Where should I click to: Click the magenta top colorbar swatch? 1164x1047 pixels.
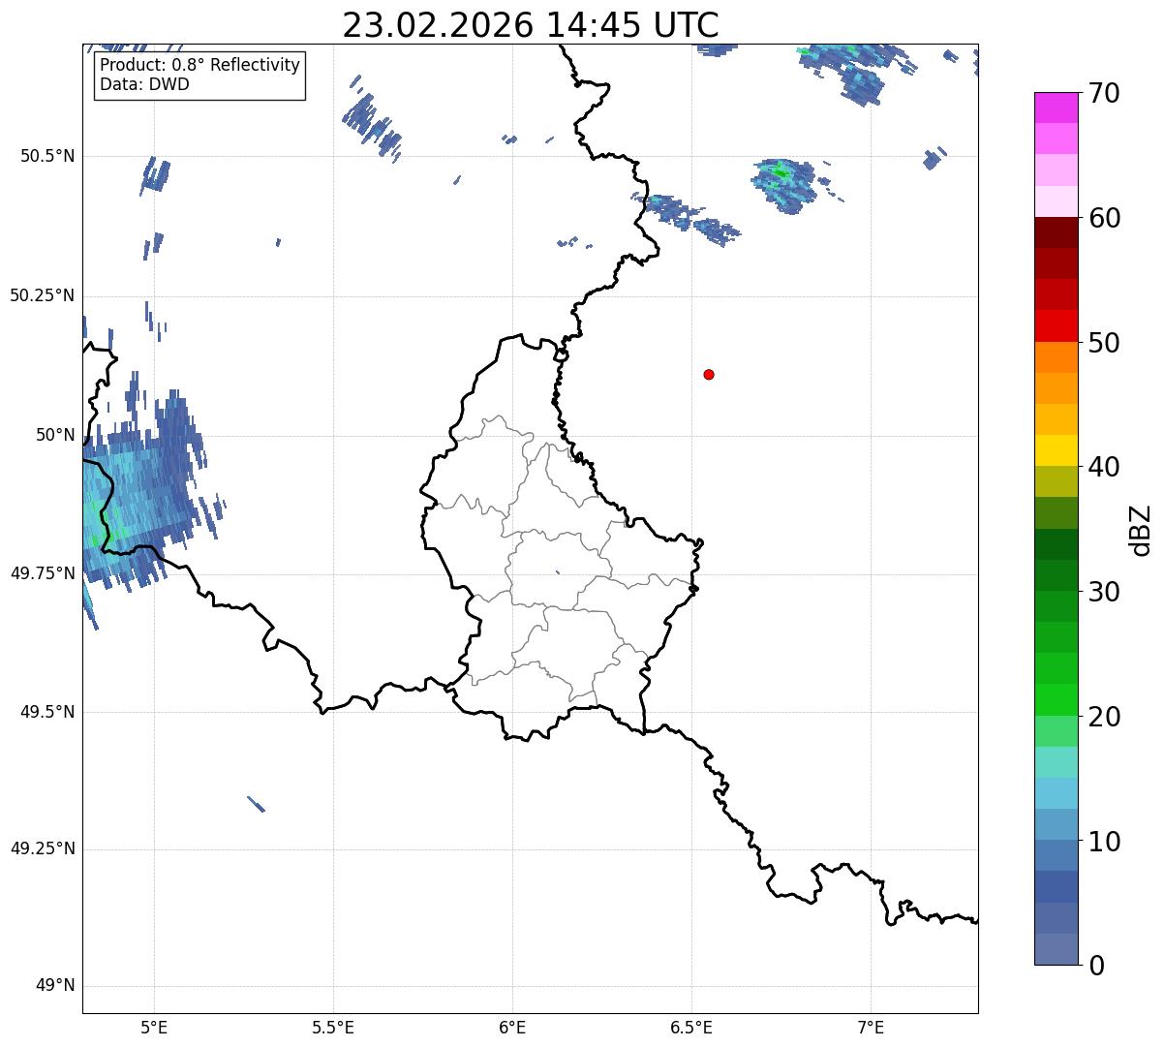1056,108
